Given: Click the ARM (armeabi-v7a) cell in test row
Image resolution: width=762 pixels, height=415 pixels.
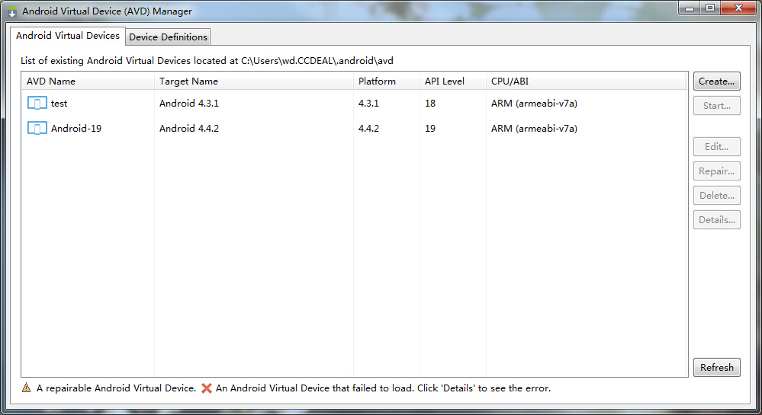Looking at the screenshot, I should pos(534,104).
